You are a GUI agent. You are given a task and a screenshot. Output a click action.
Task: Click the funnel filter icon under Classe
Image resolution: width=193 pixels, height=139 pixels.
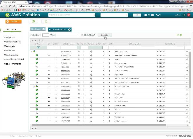[38, 47]
